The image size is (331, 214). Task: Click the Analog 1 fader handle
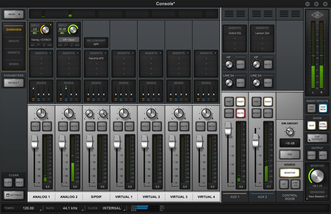pos(34,142)
